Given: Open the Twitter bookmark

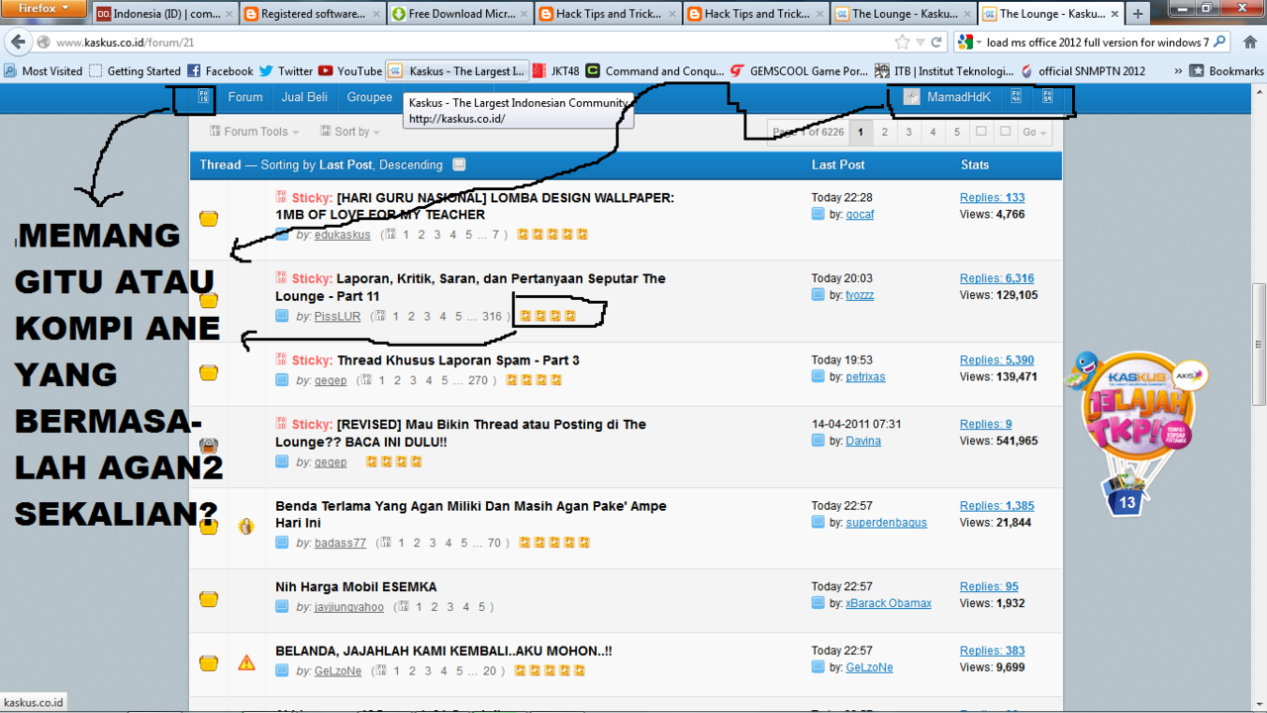Looking at the screenshot, I should click(286, 71).
